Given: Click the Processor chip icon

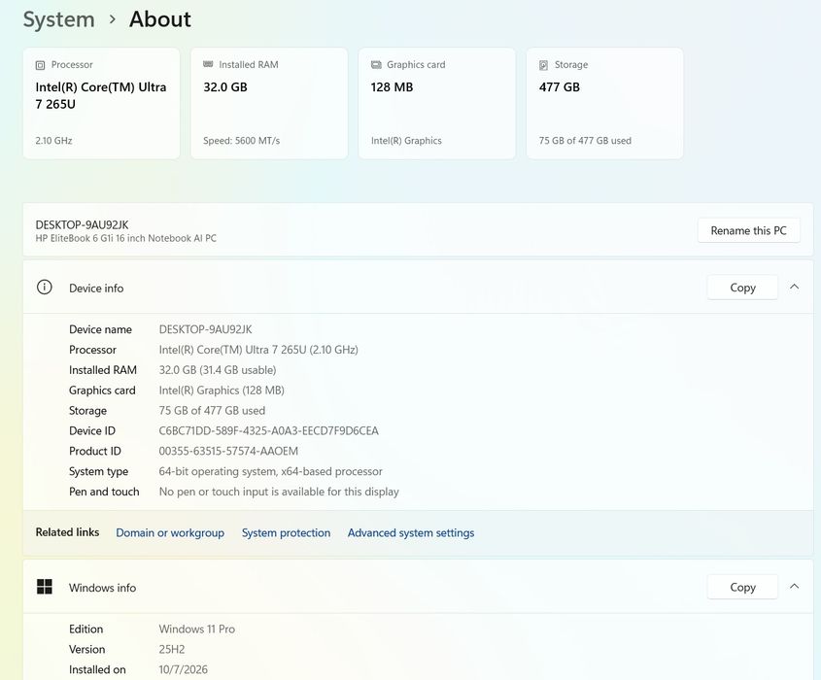Looking at the screenshot, I should [x=40, y=65].
